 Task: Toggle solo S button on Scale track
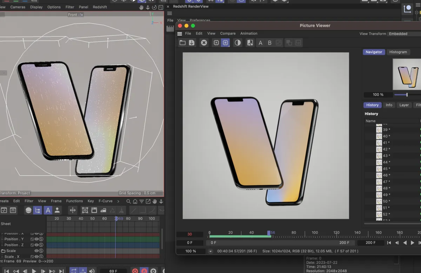click(x=41, y=251)
